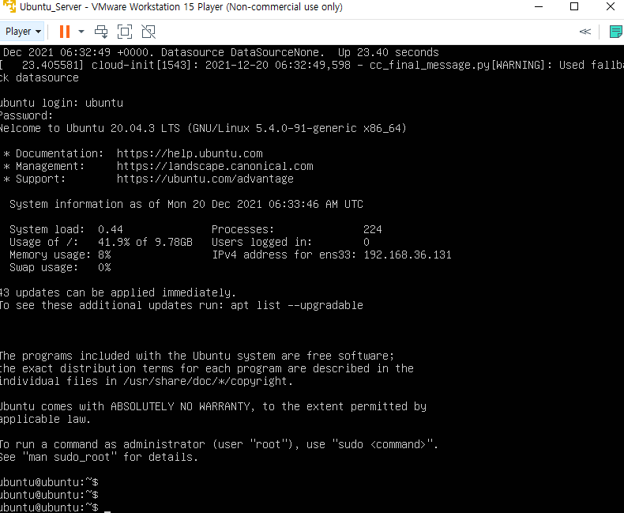The height and width of the screenshot is (513, 624).
Task: Expand the power options dropdown arrow
Action: coord(81,32)
